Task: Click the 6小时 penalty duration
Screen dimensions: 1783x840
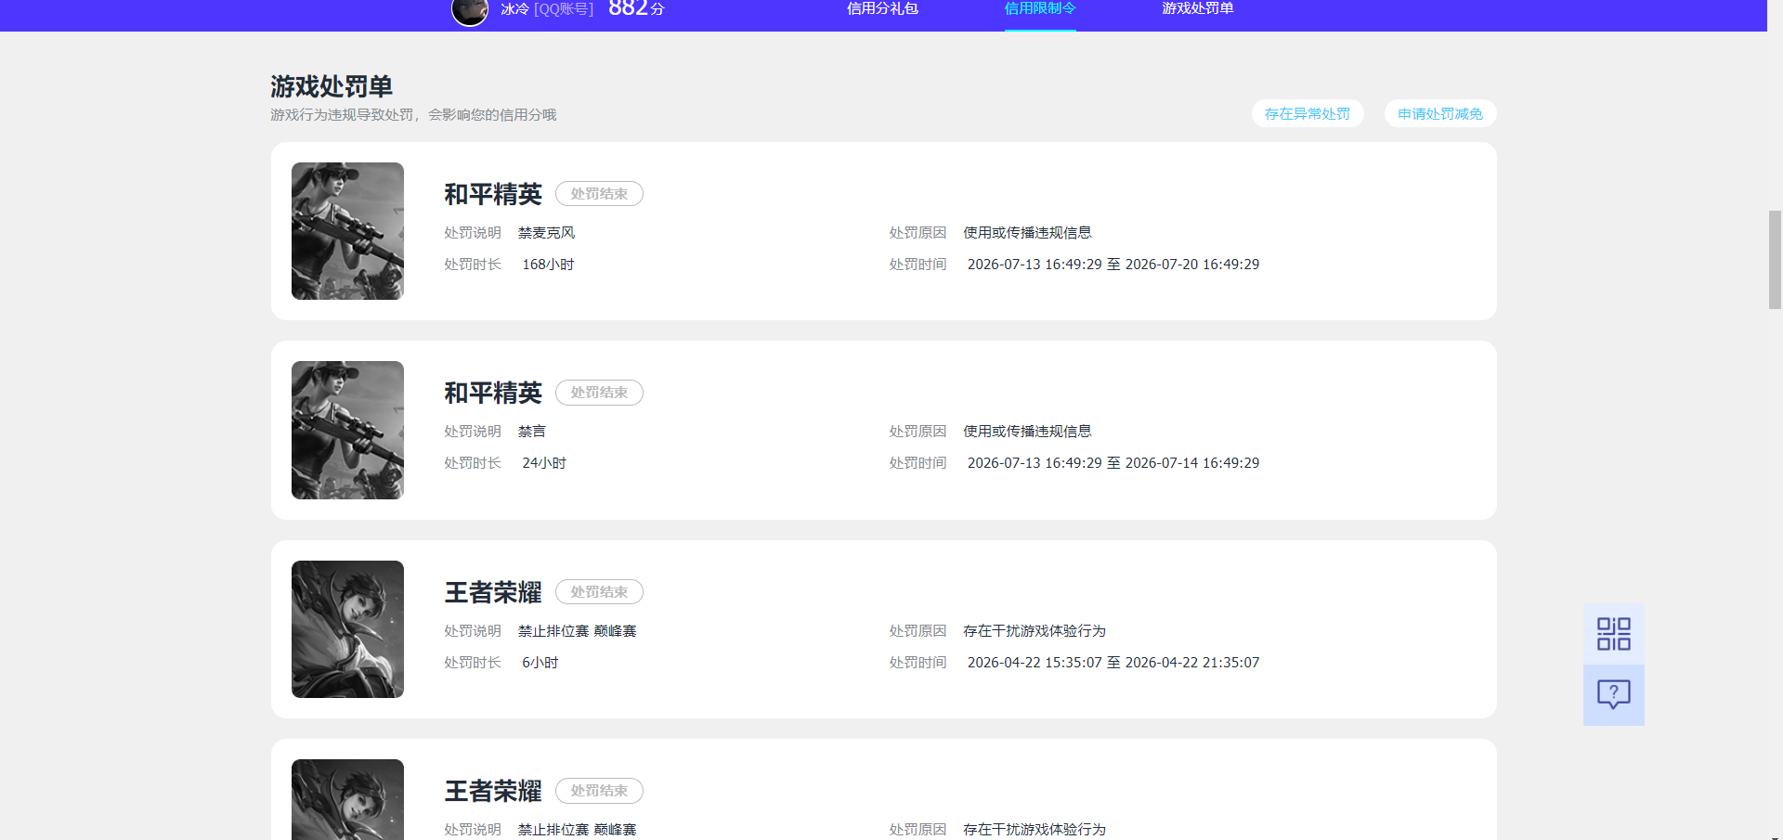Action: [540, 663]
